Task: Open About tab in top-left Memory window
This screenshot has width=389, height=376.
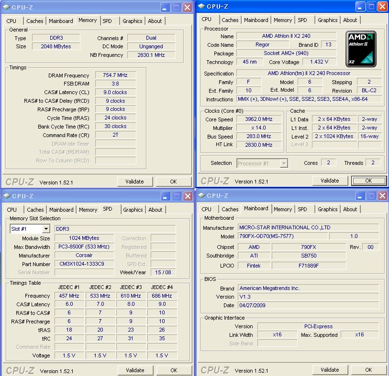Action: 155,21
